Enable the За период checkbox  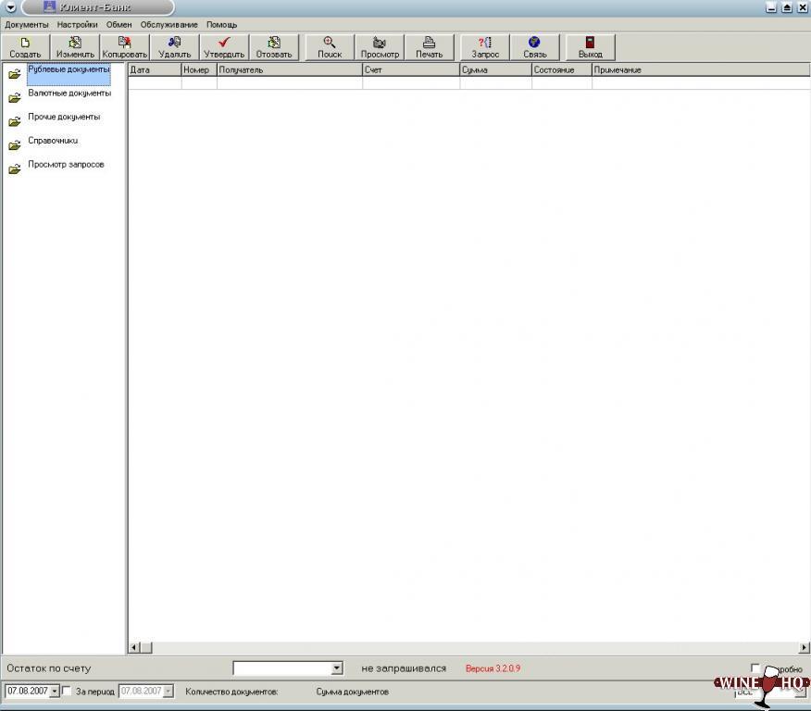point(67,691)
